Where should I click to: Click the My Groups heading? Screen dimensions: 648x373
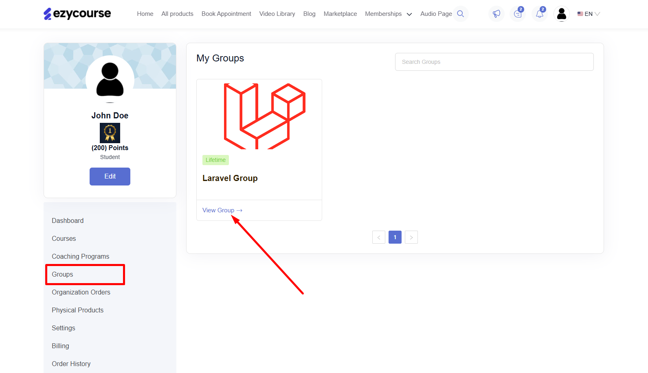coord(220,58)
